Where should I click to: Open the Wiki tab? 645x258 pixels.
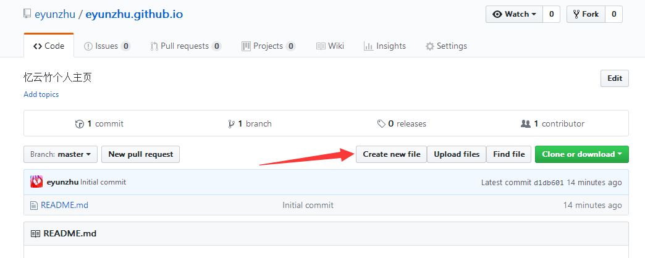(330, 46)
